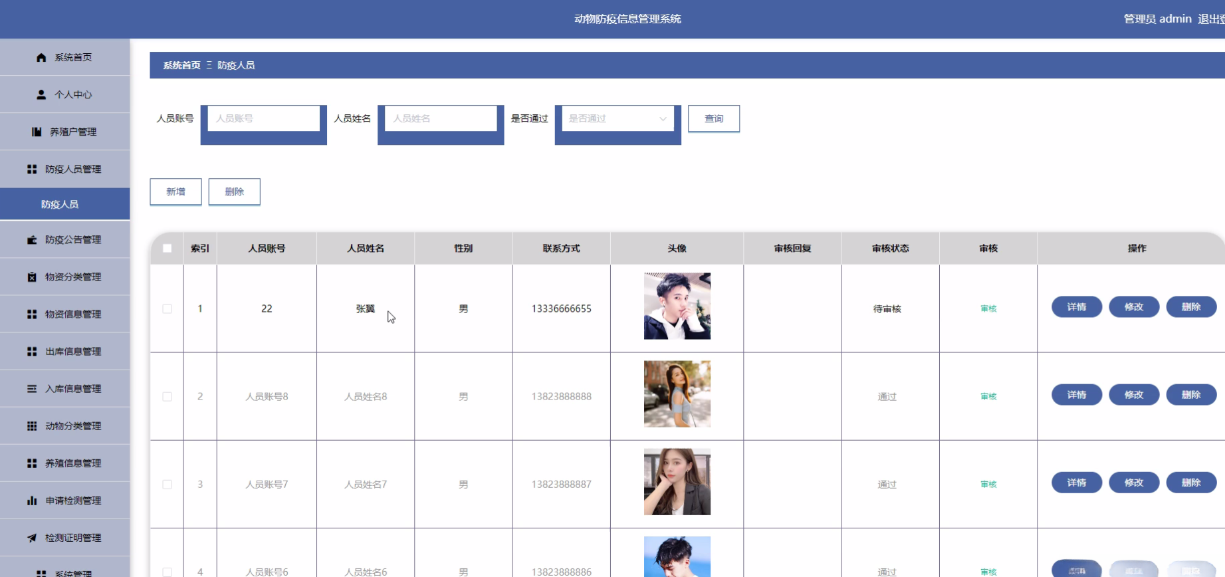Image resolution: width=1225 pixels, height=577 pixels.
Task: Click the clipboard icon beside 物资分类管理
Action: pyautogui.click(x=32, y=277)
